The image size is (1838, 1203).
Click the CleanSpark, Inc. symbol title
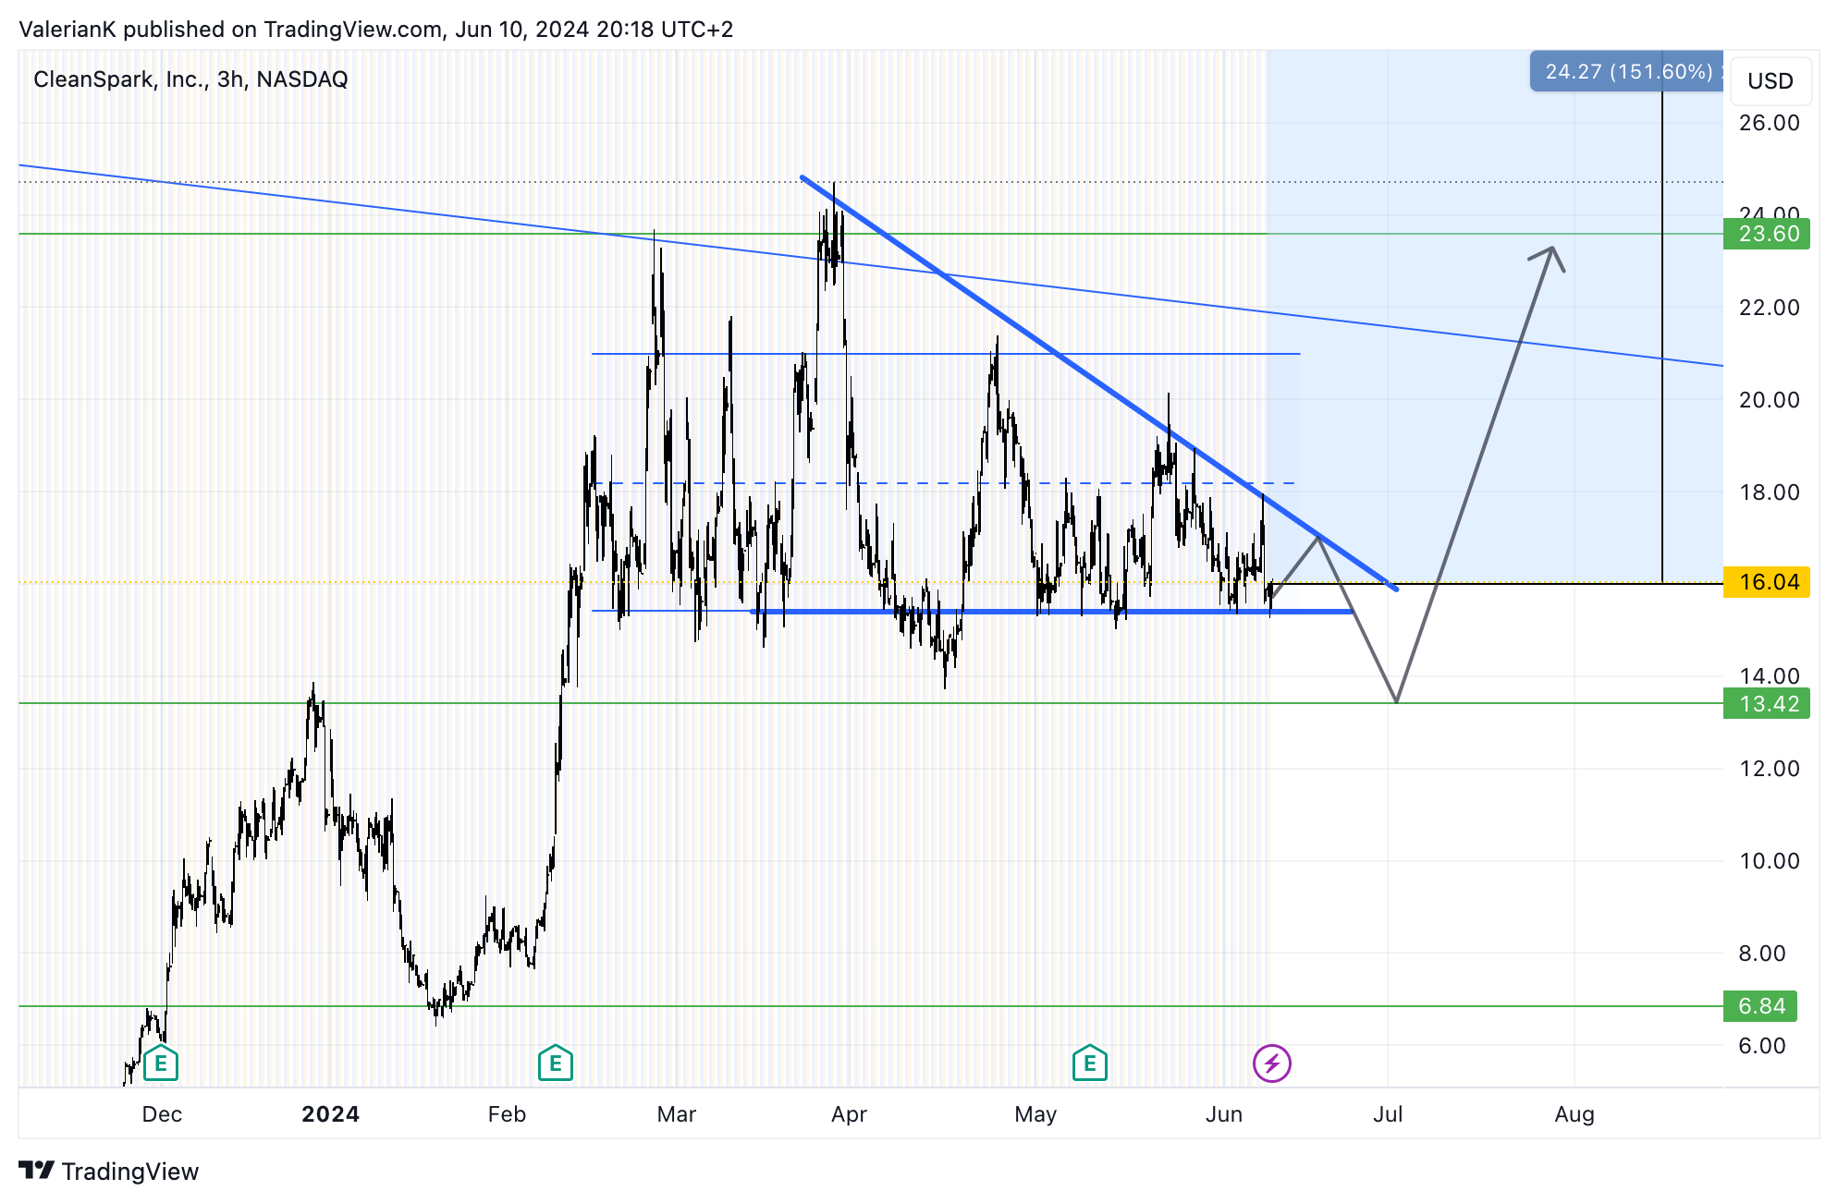[190, 79]
